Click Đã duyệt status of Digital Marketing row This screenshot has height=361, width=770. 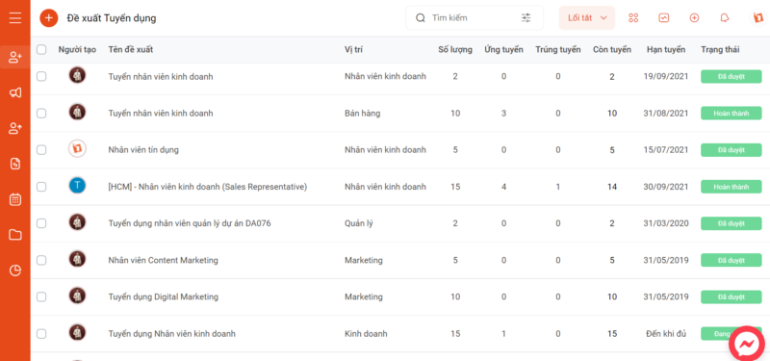pyautogui.click(x=731, y=297)
